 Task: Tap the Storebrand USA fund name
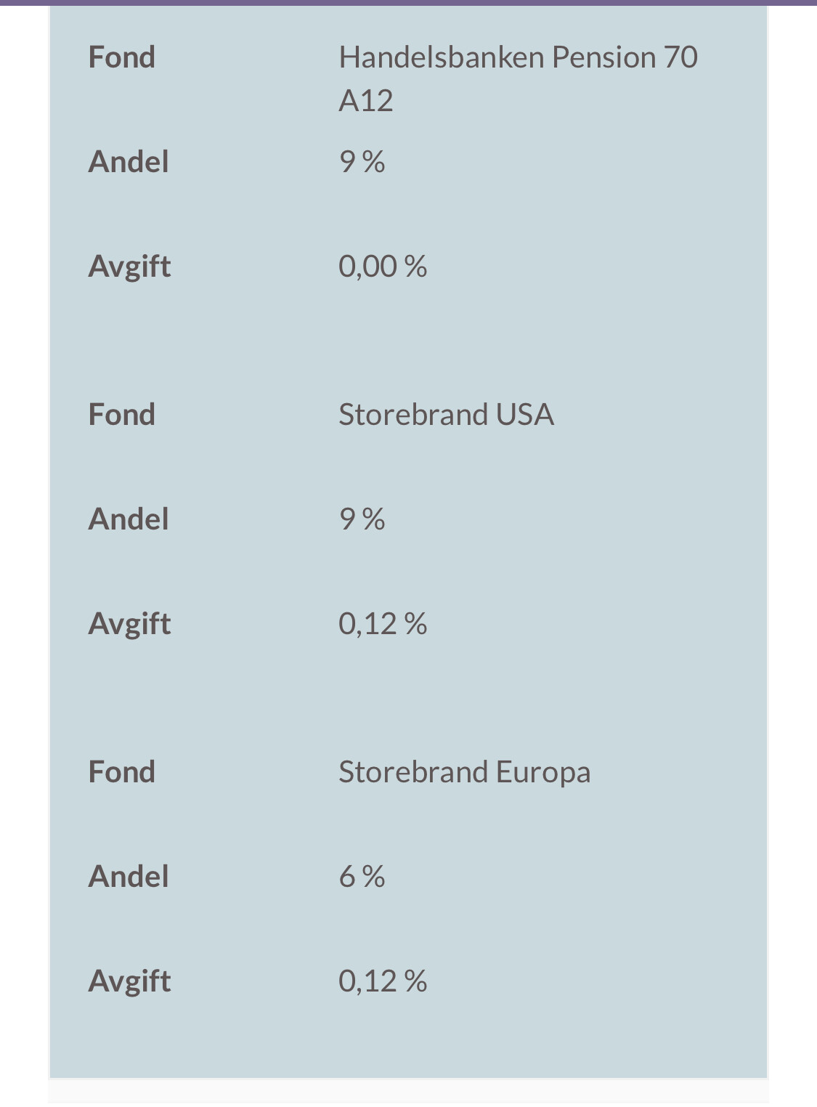[446, 414]
